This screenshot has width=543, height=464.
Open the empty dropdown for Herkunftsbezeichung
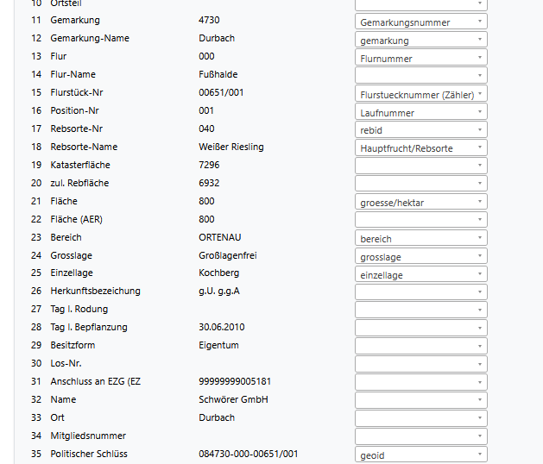[420, 292]
